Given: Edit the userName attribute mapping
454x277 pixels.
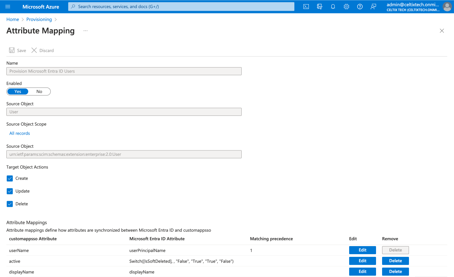Looking at the screenshot, I should coord(362,250).
